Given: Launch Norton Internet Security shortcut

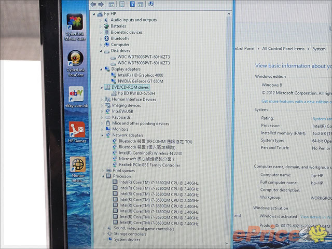Looking at the screenshot, I should [x=78, y=166].
